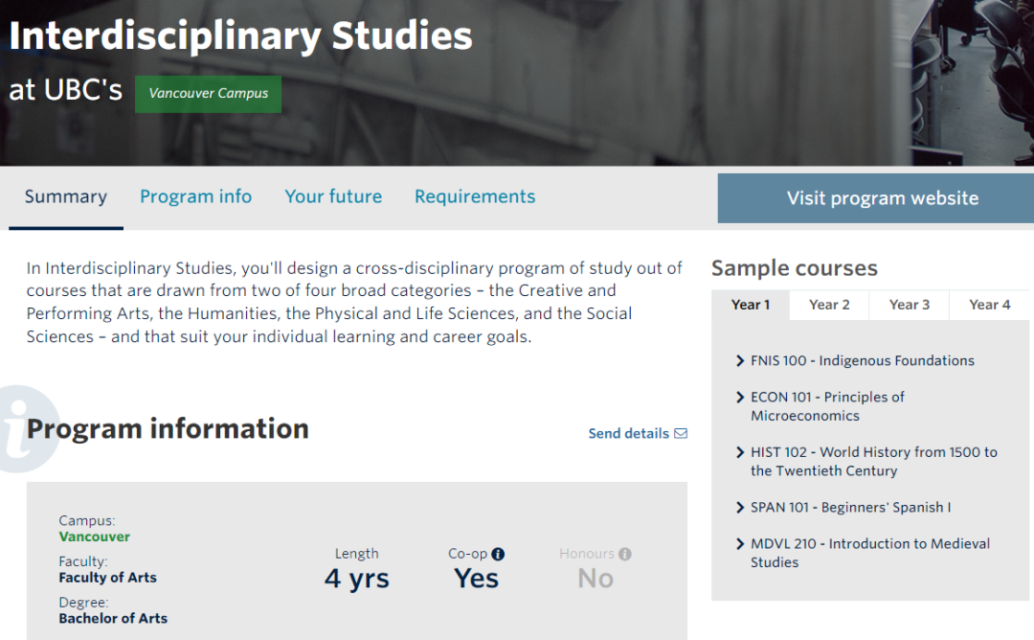Click the Co-op info icon
Image resolution: width=1034 pixels, height=640 pixels.
[x=498, y=554]
